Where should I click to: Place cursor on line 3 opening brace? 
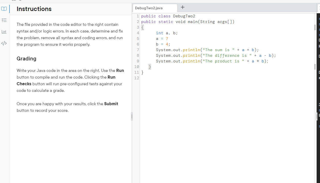(142, 27)
